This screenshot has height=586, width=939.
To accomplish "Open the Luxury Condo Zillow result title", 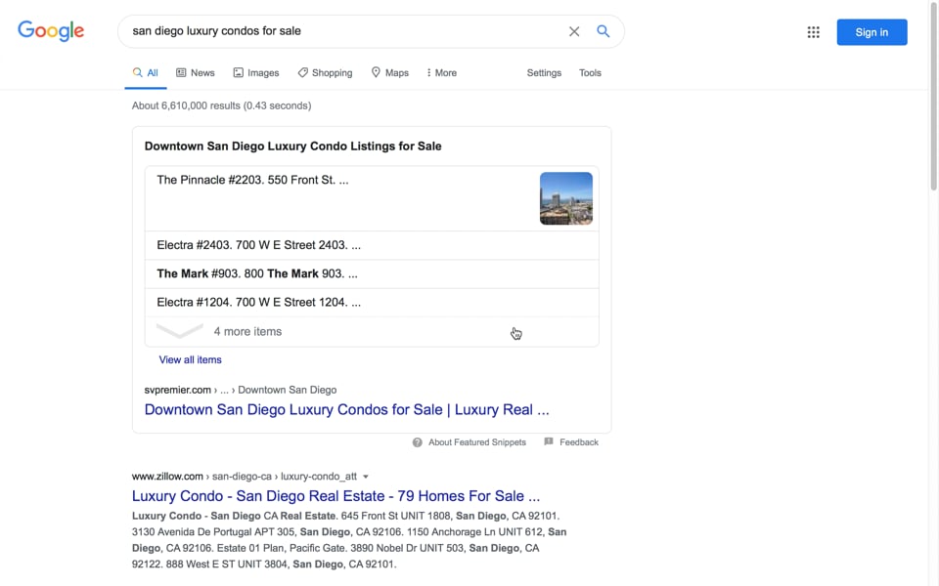I will click(335, 496).
